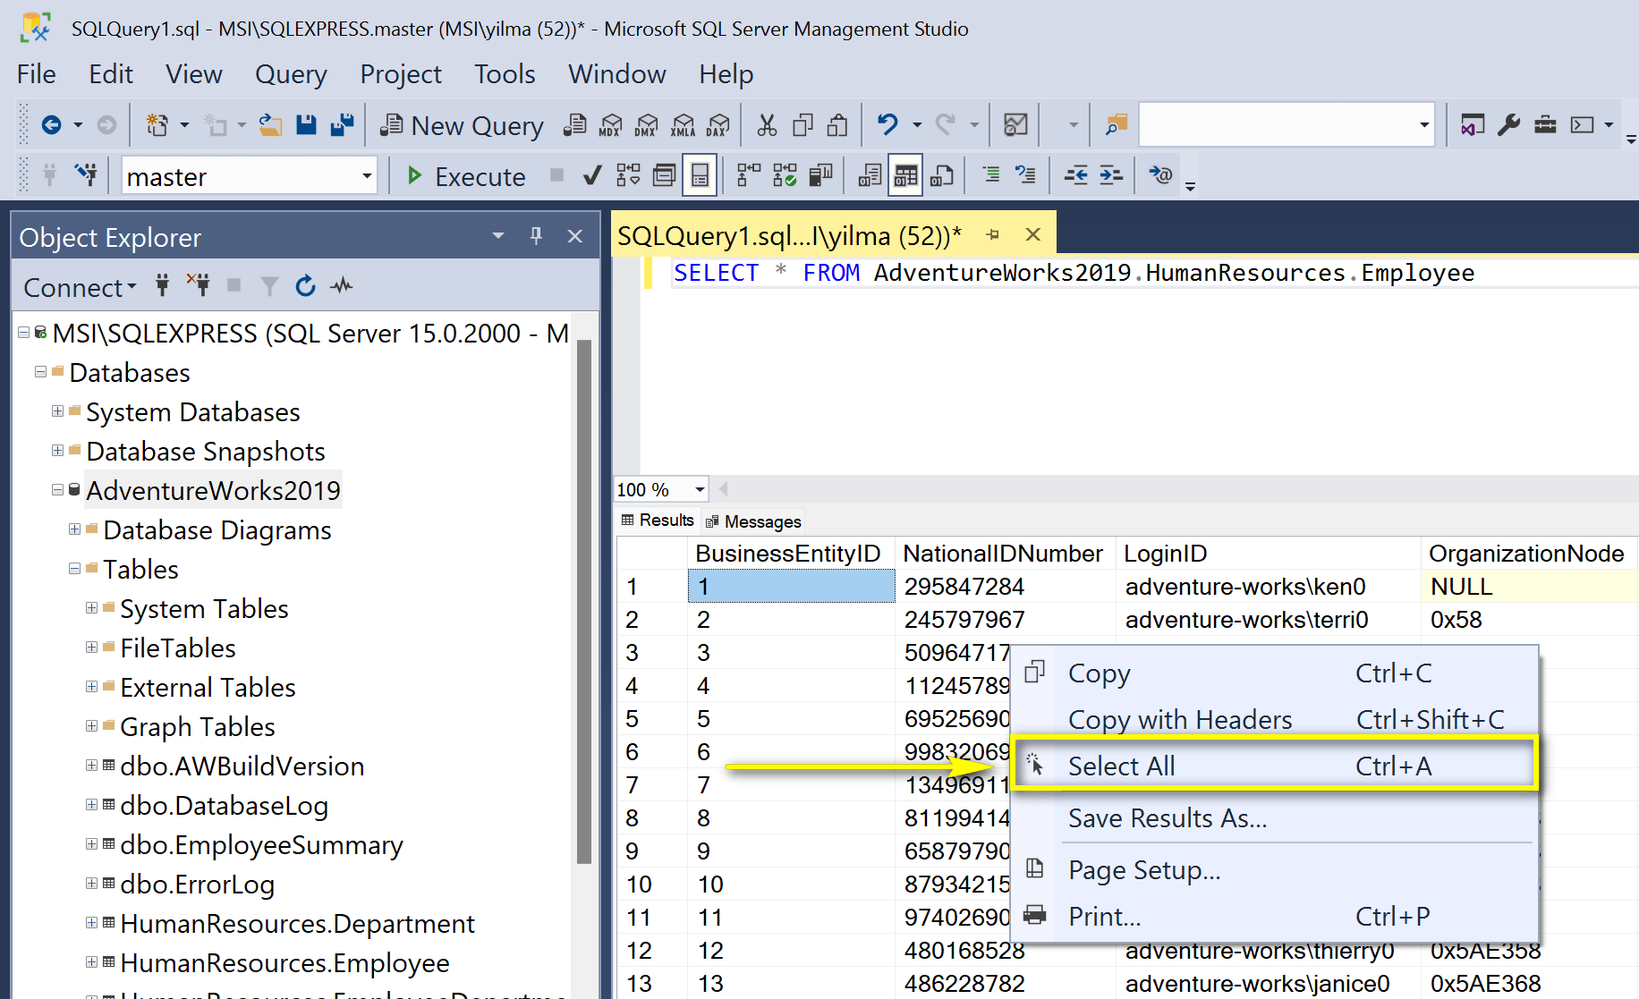Screen dimensions: 1639x999
Task: Click the Paste clipboard icon
Action: pos(837,125)
